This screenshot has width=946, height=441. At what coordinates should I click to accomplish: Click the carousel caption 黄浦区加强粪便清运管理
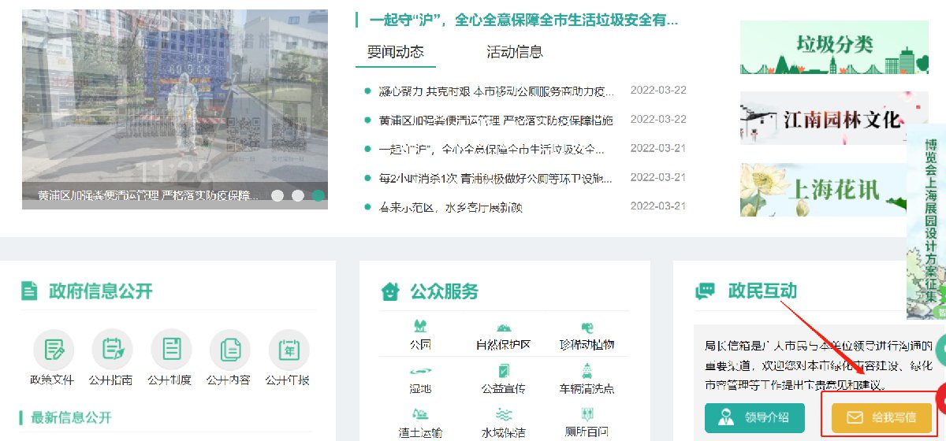pyautogui.click(x=148, y=195)
